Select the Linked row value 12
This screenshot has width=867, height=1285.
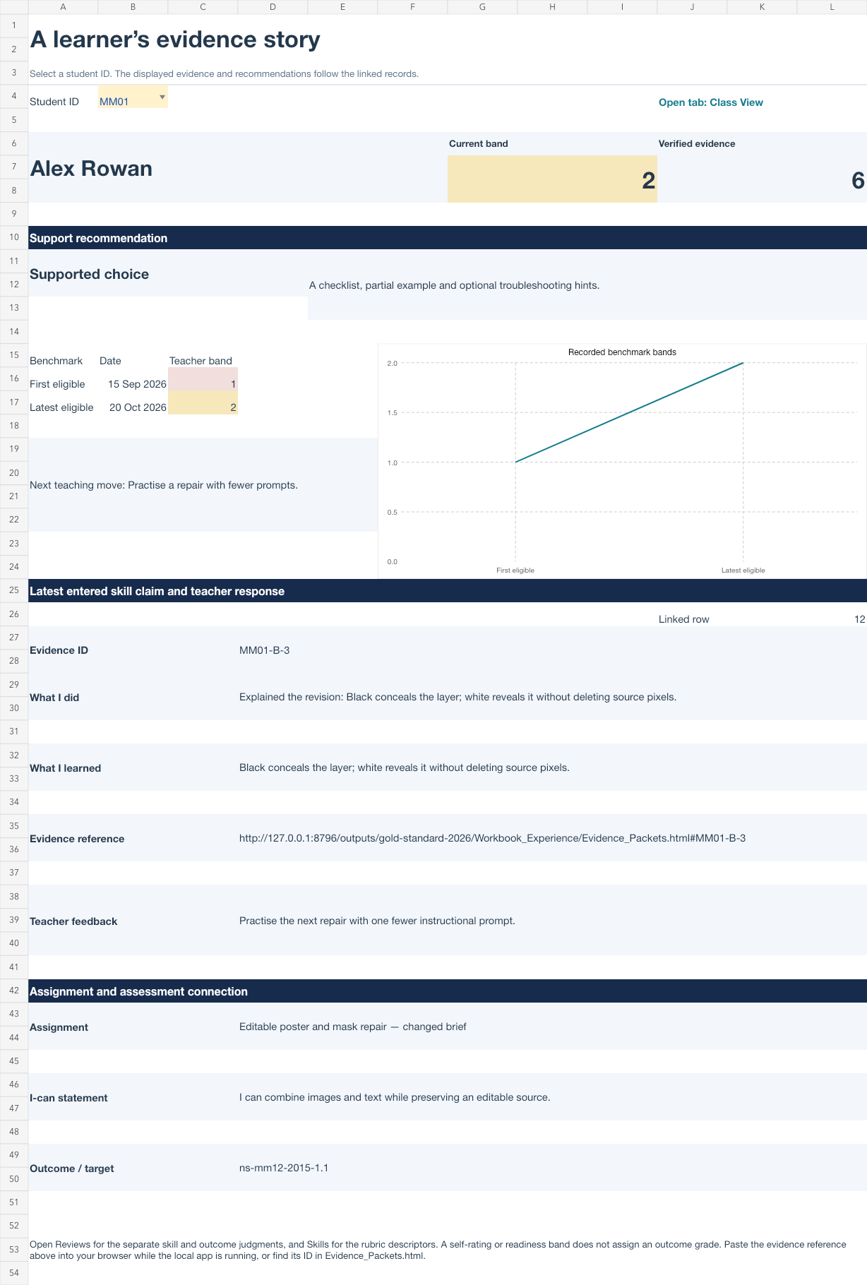coord(859,619)
